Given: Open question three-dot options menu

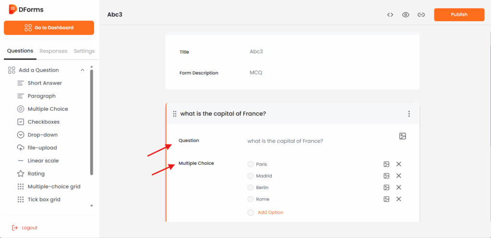Looking at the screenshot, I should click(x=409, y=114).
